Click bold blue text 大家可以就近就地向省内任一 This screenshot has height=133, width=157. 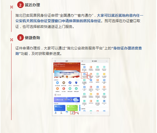(x=120, y=16)
